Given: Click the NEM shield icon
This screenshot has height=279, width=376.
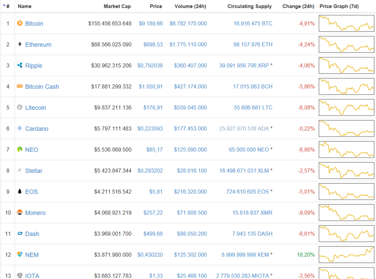Looking at the screenshot, I should pos(20,254).
